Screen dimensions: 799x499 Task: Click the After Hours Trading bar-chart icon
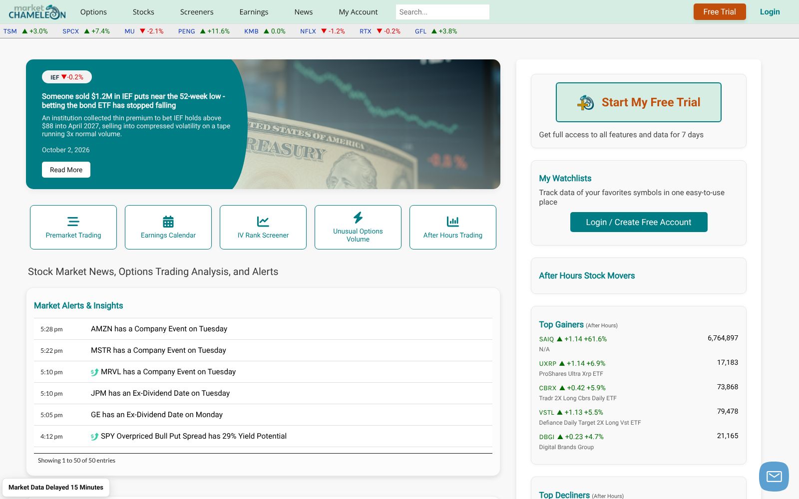(x=453, y=222)
